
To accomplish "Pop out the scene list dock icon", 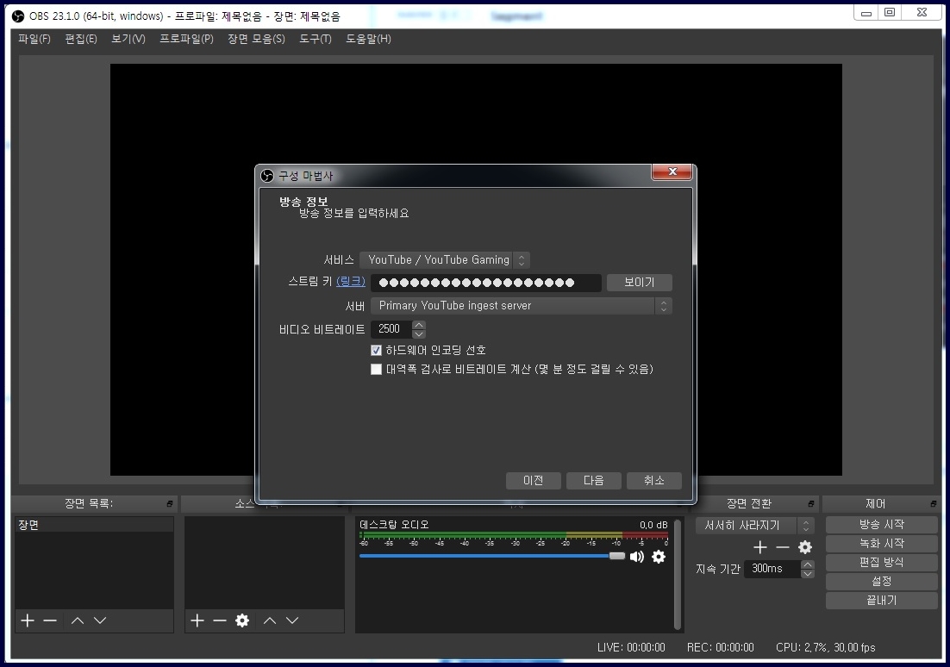I will click(170, 503).
